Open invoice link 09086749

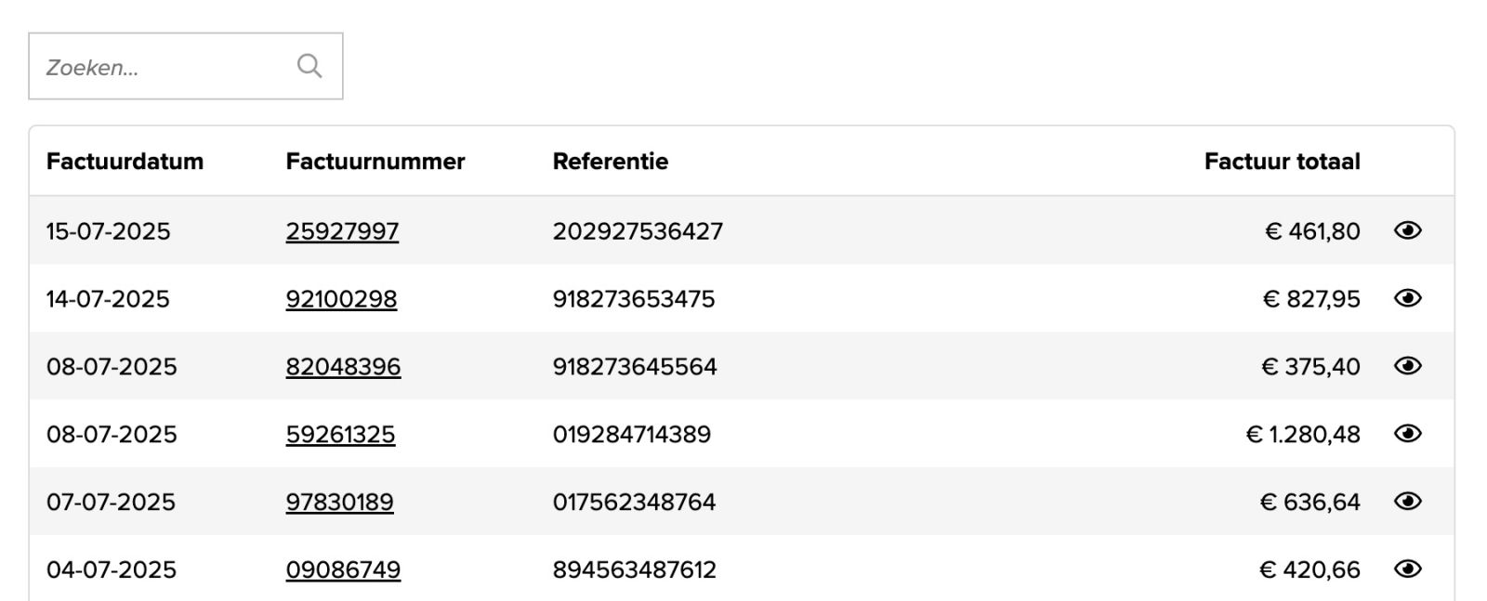343,570
